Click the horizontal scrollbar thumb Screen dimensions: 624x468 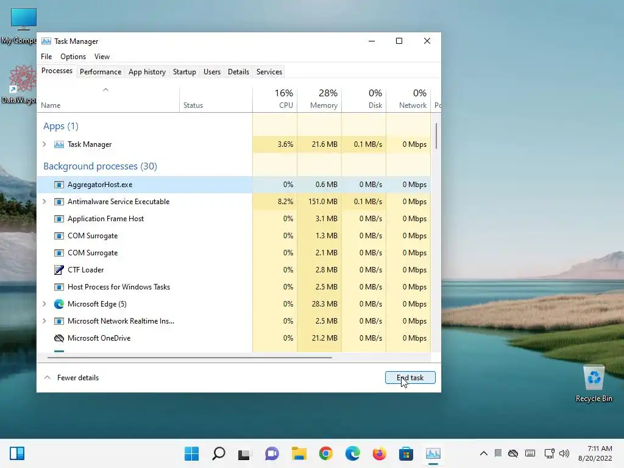(x=190, y=357)
